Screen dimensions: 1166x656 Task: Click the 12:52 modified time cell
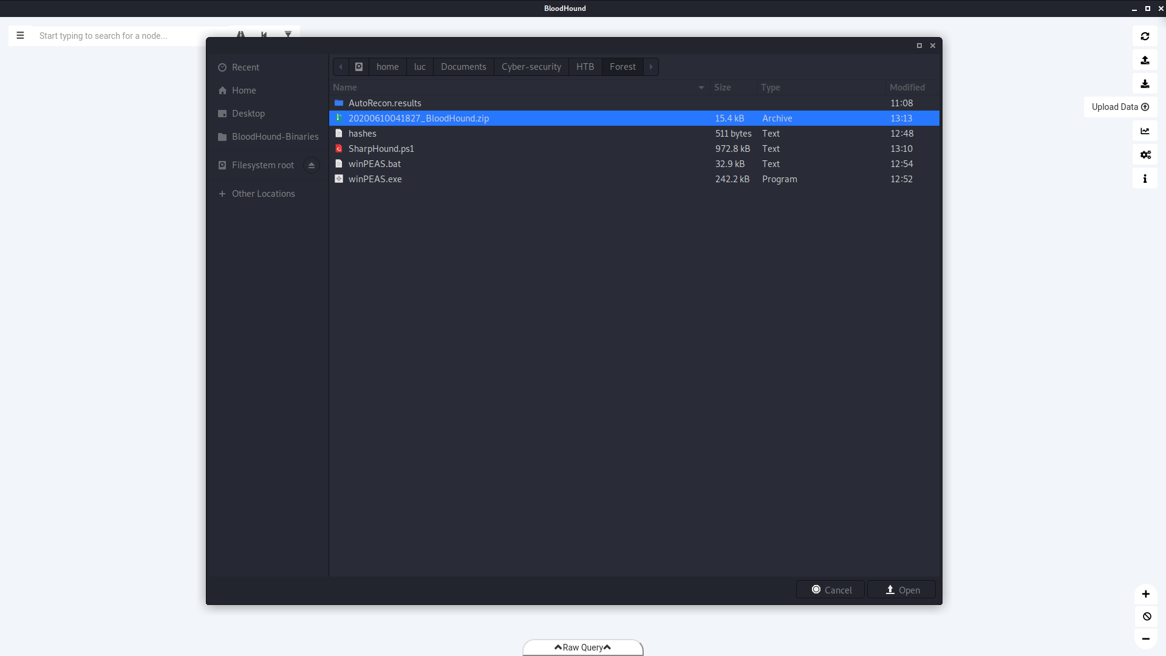pyautogui.click(x=901, y=179)
